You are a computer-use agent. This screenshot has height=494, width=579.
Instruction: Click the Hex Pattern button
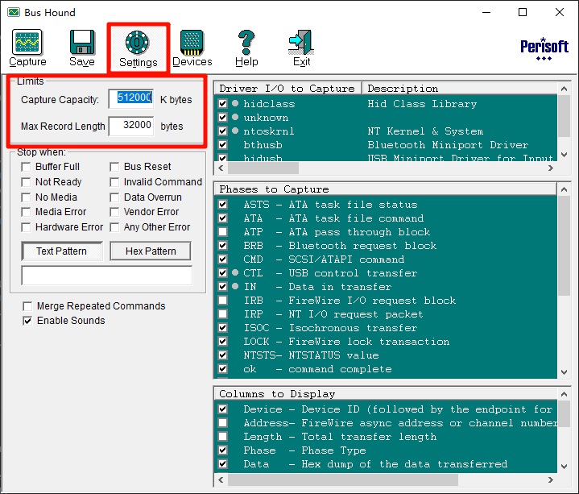pyautogui.click(x=151, y=251)
